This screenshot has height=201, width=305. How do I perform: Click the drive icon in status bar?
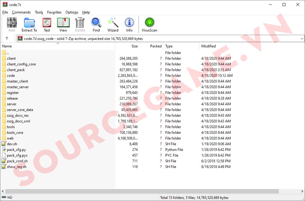click(4, 197)
